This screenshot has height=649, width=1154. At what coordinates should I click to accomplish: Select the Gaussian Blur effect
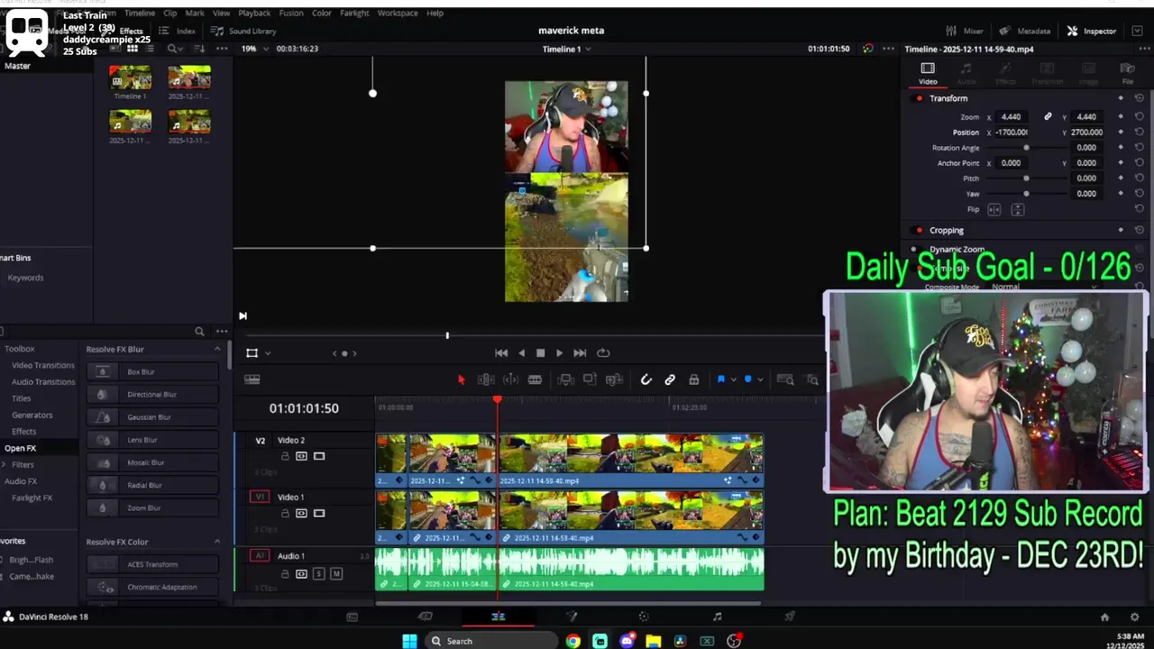pos(153,416)
